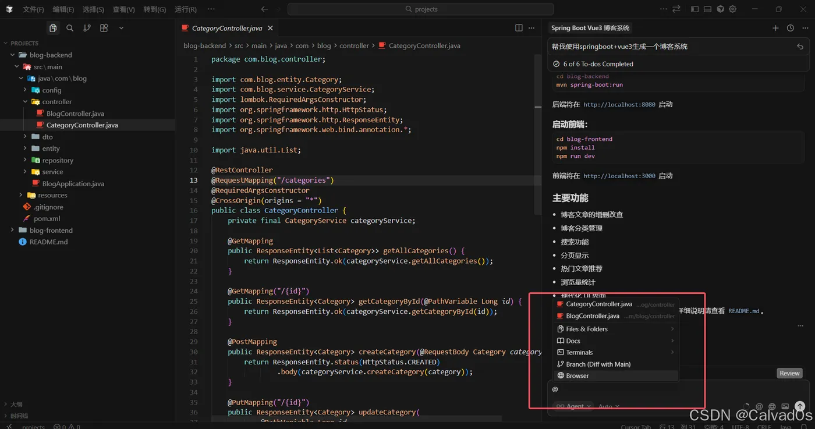Image resolution: width=815 pixels, height=429 pixels.
Task: Select Browser in the @ mention menu
Action: (577, 376)
